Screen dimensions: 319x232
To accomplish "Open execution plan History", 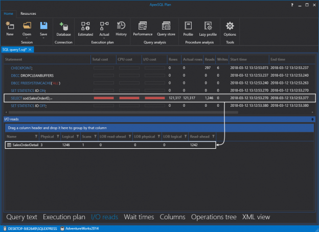I will click(x=121, y=29).
